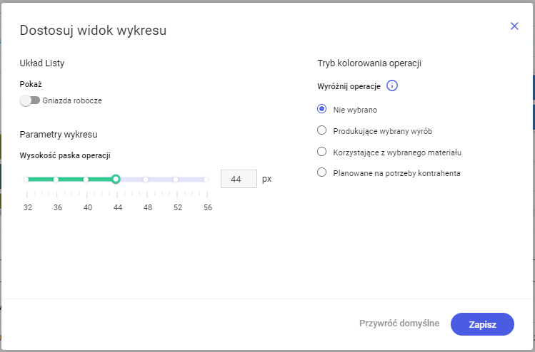
Task: Toggle the Gniazda robocze switch
Action: click(x=30, y=100)
